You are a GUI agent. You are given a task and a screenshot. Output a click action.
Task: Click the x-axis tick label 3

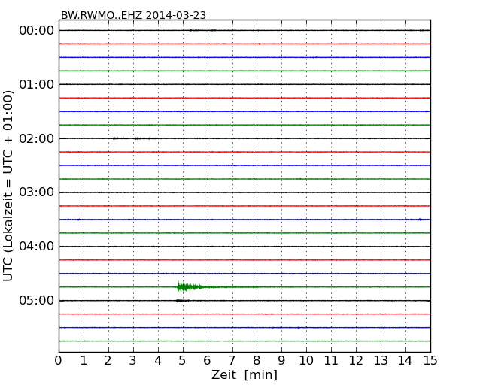pyautogui.click(x=133, y=361)
